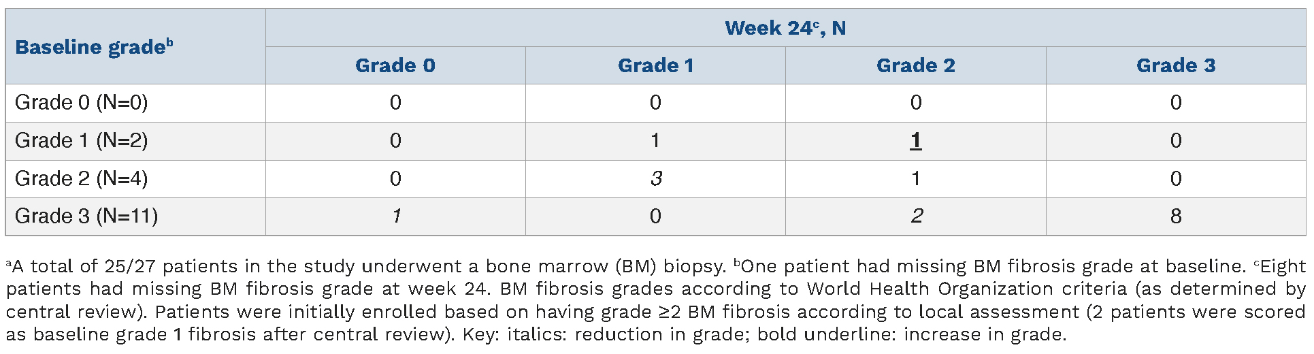
Task: Select the "Grade 0" column header
Action: point(395,65)
